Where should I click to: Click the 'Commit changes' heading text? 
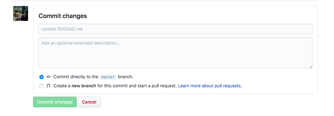pos(63,16)
